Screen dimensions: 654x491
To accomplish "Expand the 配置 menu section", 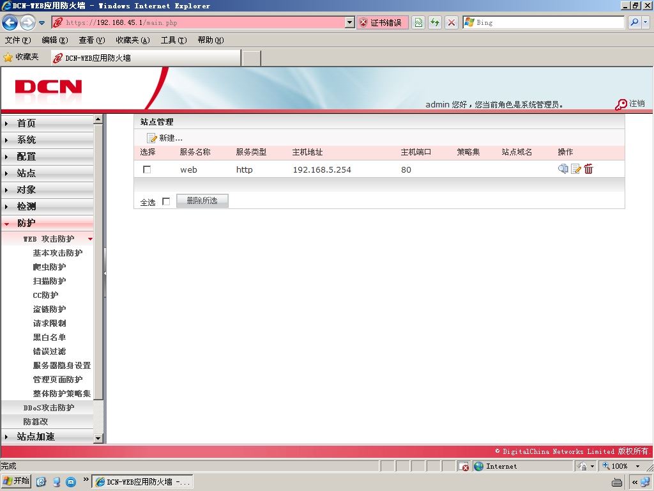I will [x=47, y=157].
